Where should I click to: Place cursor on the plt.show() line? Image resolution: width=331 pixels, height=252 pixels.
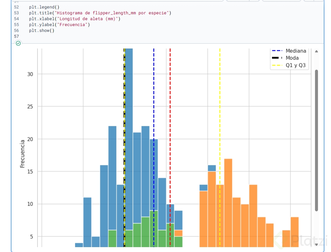[x=41, y=31]
